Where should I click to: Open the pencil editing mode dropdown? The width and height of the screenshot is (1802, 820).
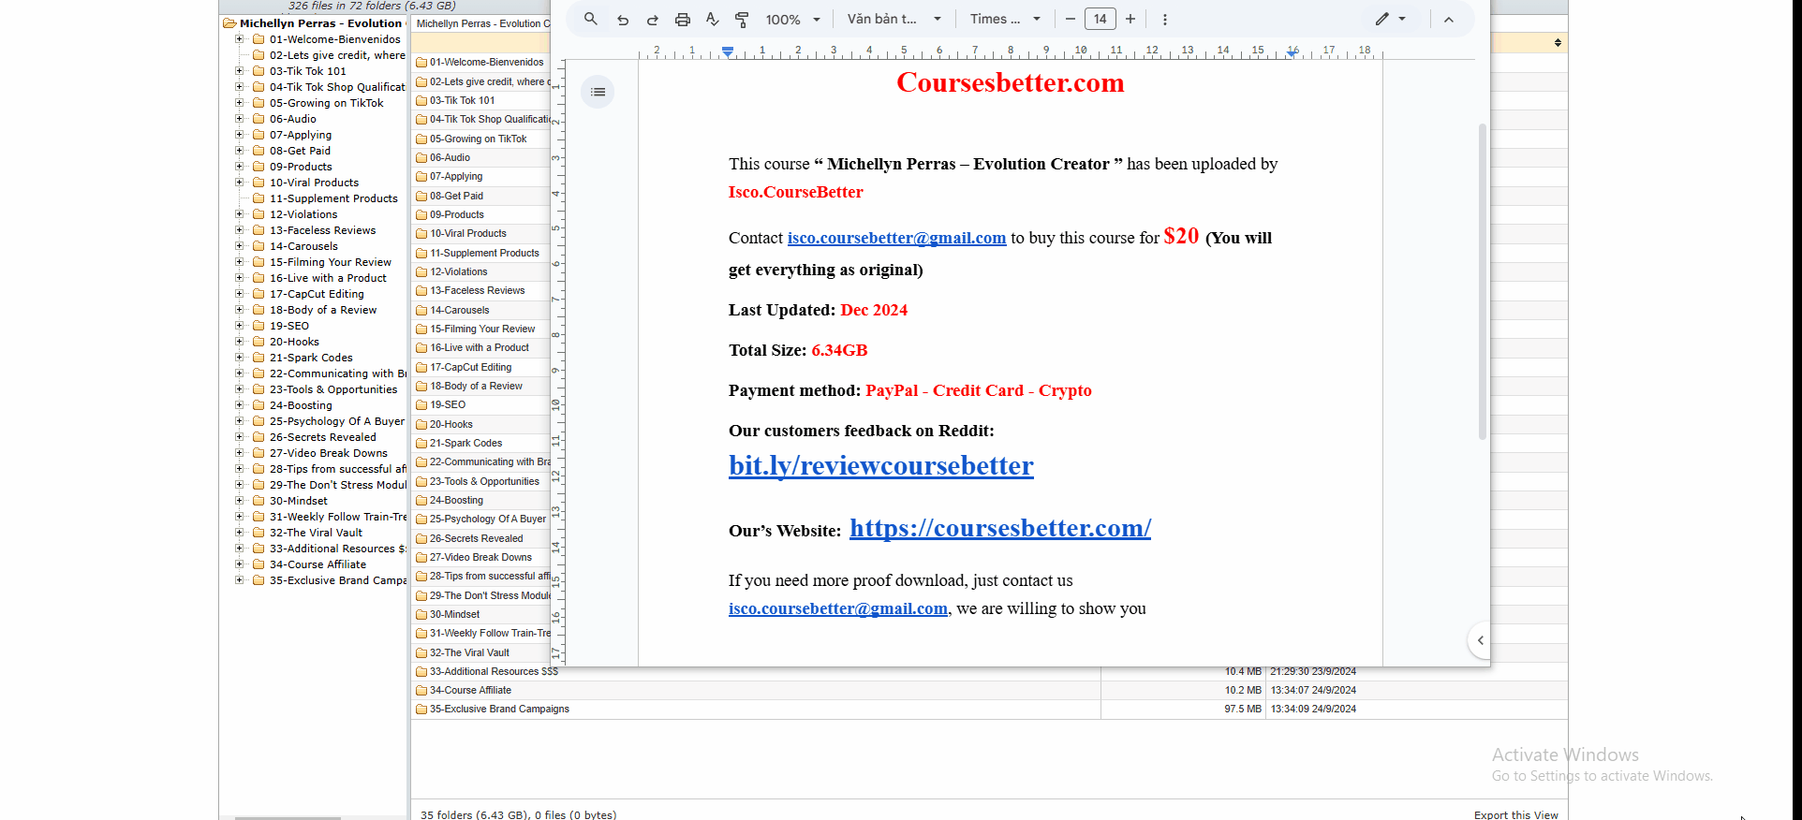click(1390, 20)
